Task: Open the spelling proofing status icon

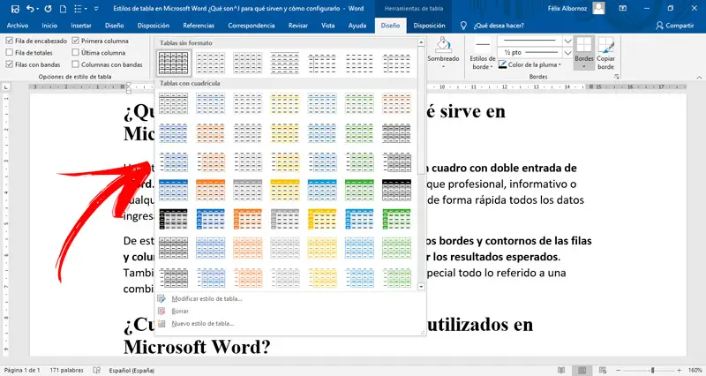Action: coord(96,370)
